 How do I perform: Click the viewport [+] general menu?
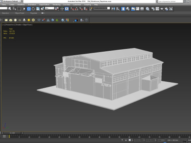pos(3,25)
